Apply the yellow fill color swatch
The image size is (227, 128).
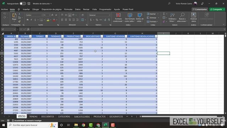(48, 20)
